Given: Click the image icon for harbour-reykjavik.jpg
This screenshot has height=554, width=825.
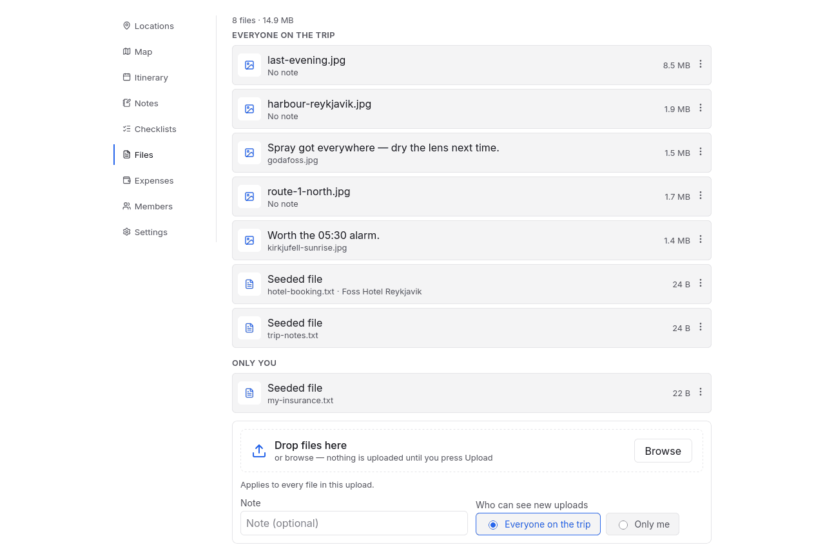Looking at the screenshot, I should [x=249, y=109].
